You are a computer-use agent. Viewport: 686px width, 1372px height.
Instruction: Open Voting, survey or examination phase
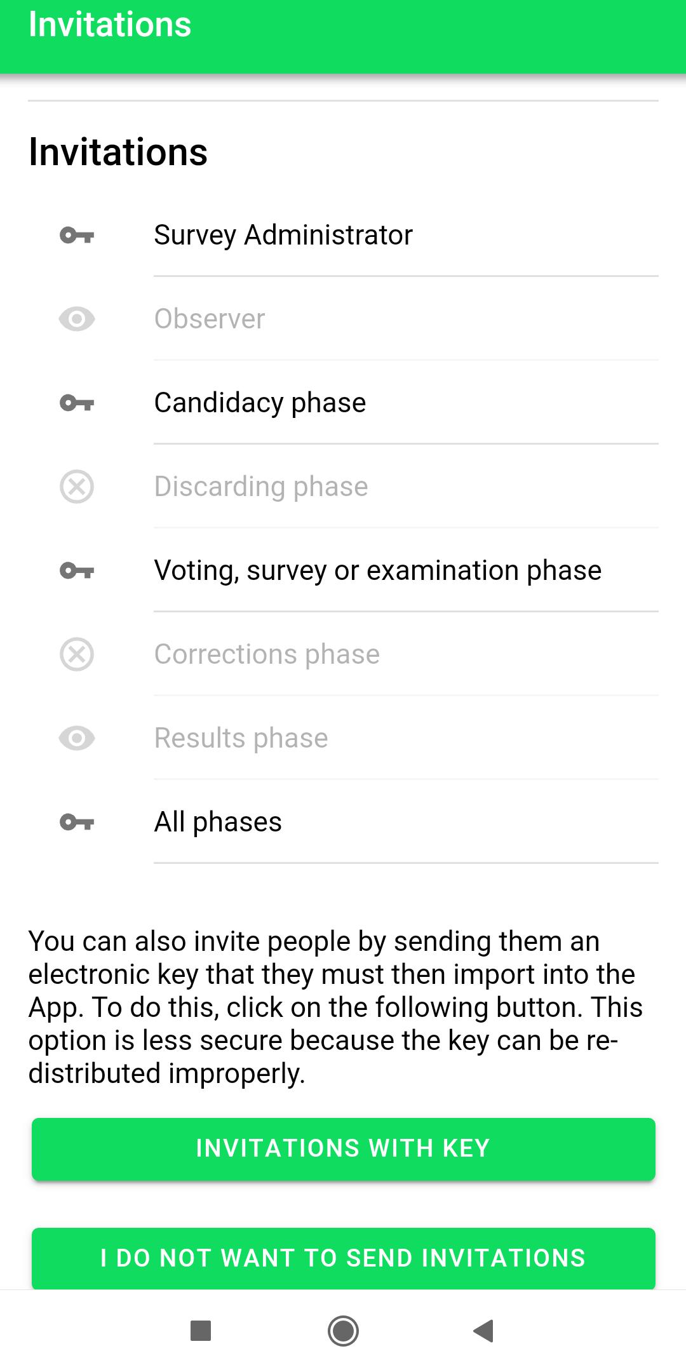(x=343, y=570)
